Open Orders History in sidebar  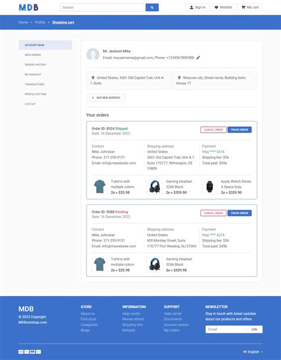(x=45, y=65)
